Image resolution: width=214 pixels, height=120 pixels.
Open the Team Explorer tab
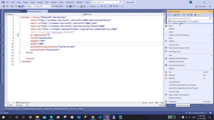pos(196,105)
